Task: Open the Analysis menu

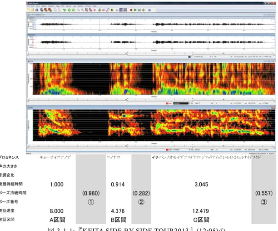Action: coord(51,6)
